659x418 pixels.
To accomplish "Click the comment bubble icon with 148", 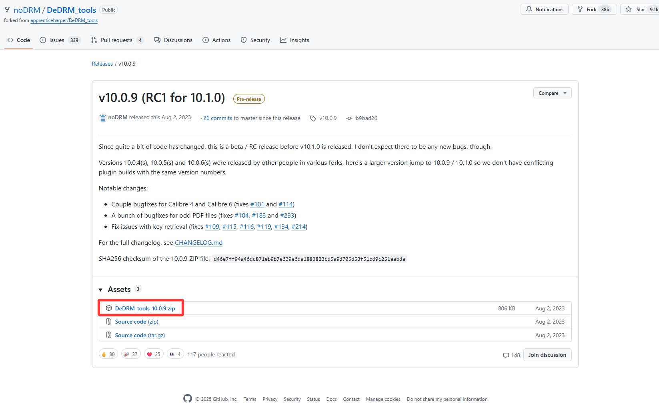I will 506,355.
